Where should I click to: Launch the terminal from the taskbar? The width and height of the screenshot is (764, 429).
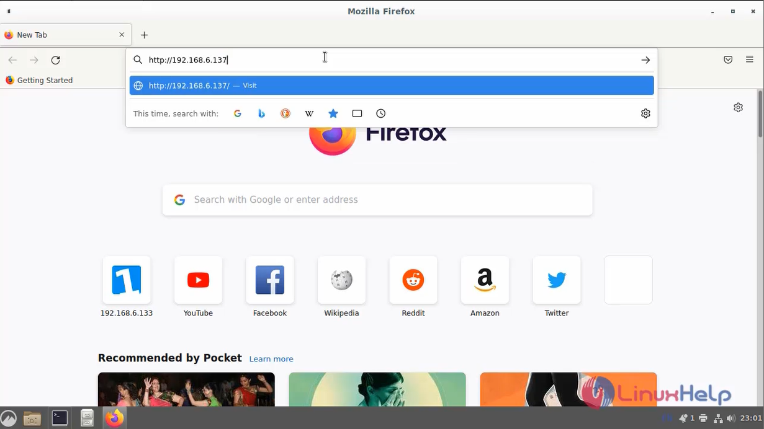point(60,418)
